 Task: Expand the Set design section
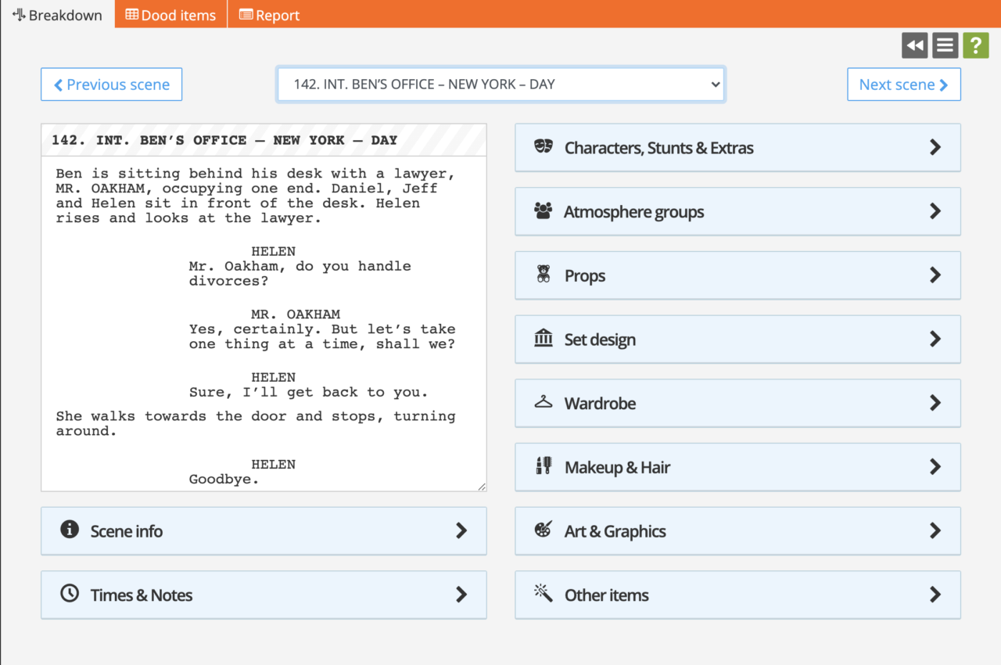(x=737, y=340)
